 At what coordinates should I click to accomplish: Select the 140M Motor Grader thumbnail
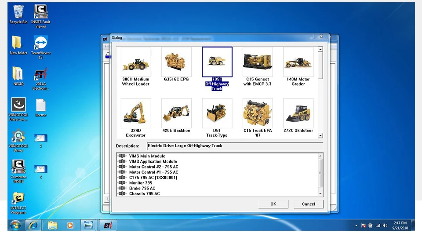(298, 62)
